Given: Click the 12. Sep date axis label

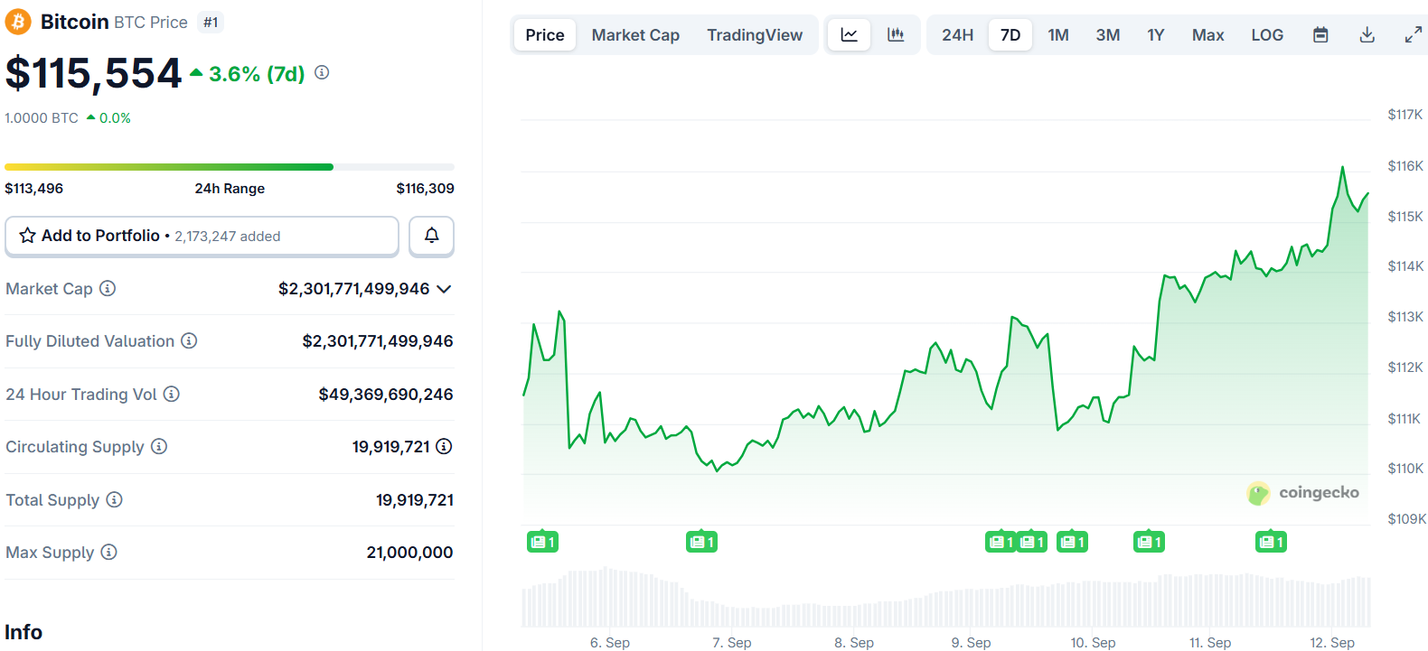Looking at the screenshot, I should point(1332,642).
